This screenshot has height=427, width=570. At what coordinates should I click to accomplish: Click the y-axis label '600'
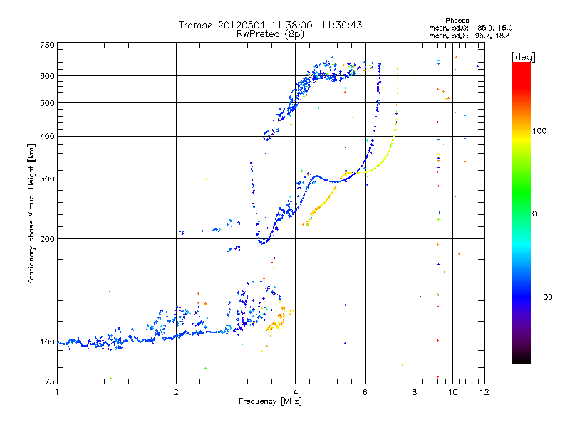click(47, 76)
